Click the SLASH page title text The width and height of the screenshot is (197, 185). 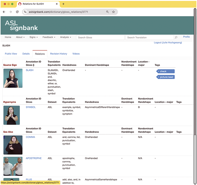(6, 45)
